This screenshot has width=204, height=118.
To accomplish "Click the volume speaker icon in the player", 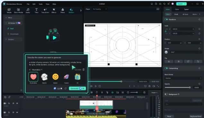I will (154, 86).
